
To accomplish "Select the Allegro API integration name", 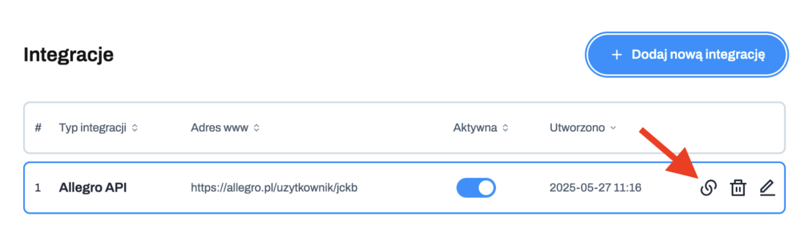I will point(93,188).
